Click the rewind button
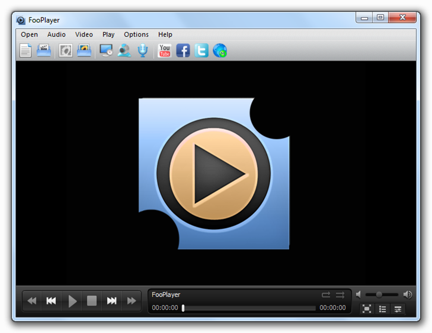 [x=32, y=301]
